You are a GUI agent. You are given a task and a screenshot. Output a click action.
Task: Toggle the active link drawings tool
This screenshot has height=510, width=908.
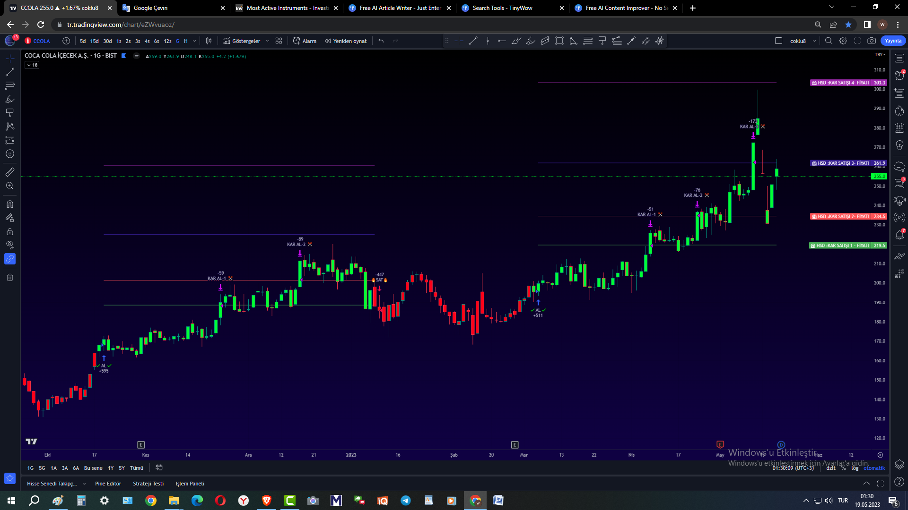pyautogui.click(x=10, y=259)
